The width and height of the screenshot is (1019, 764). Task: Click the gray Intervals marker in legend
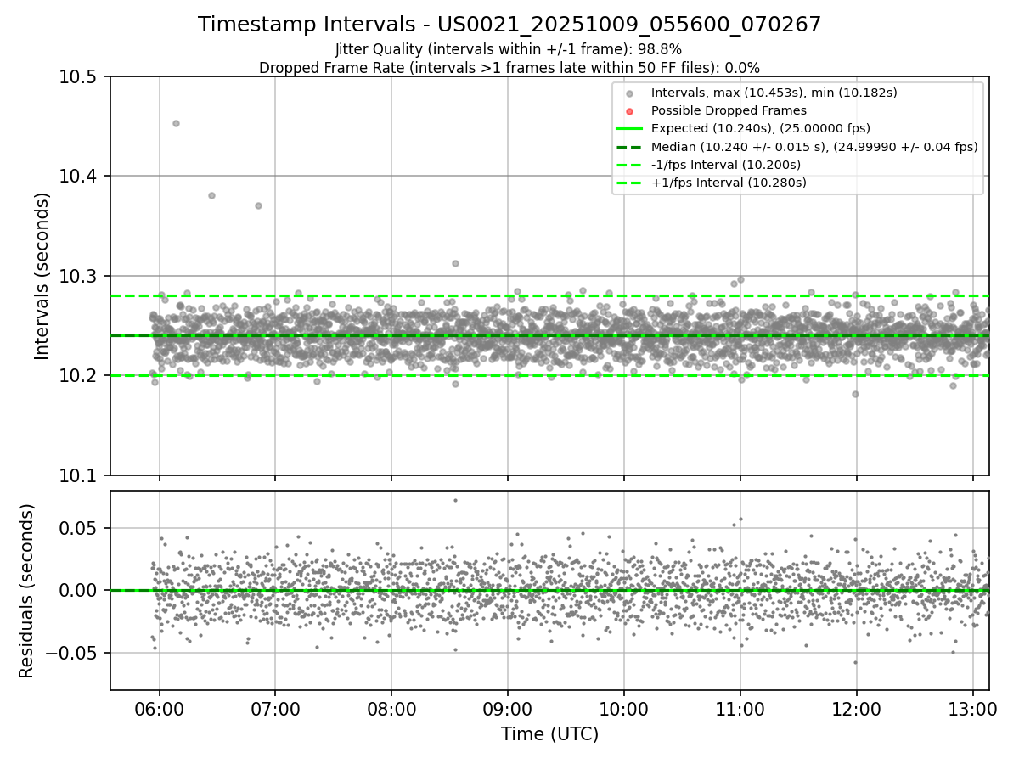(x=629, y=93)
